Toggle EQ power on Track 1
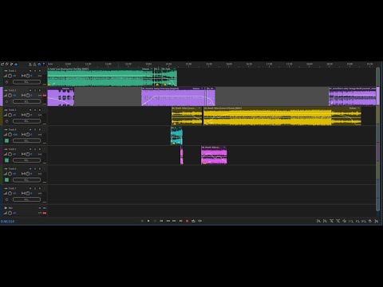383x287 pixels. coord(7,82)
